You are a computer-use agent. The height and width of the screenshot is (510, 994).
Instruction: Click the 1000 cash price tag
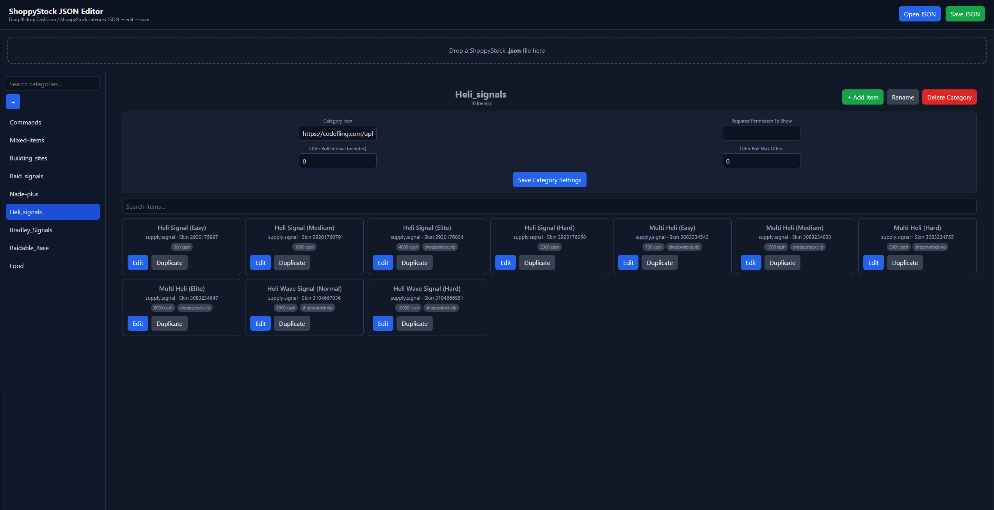point(304,247)
